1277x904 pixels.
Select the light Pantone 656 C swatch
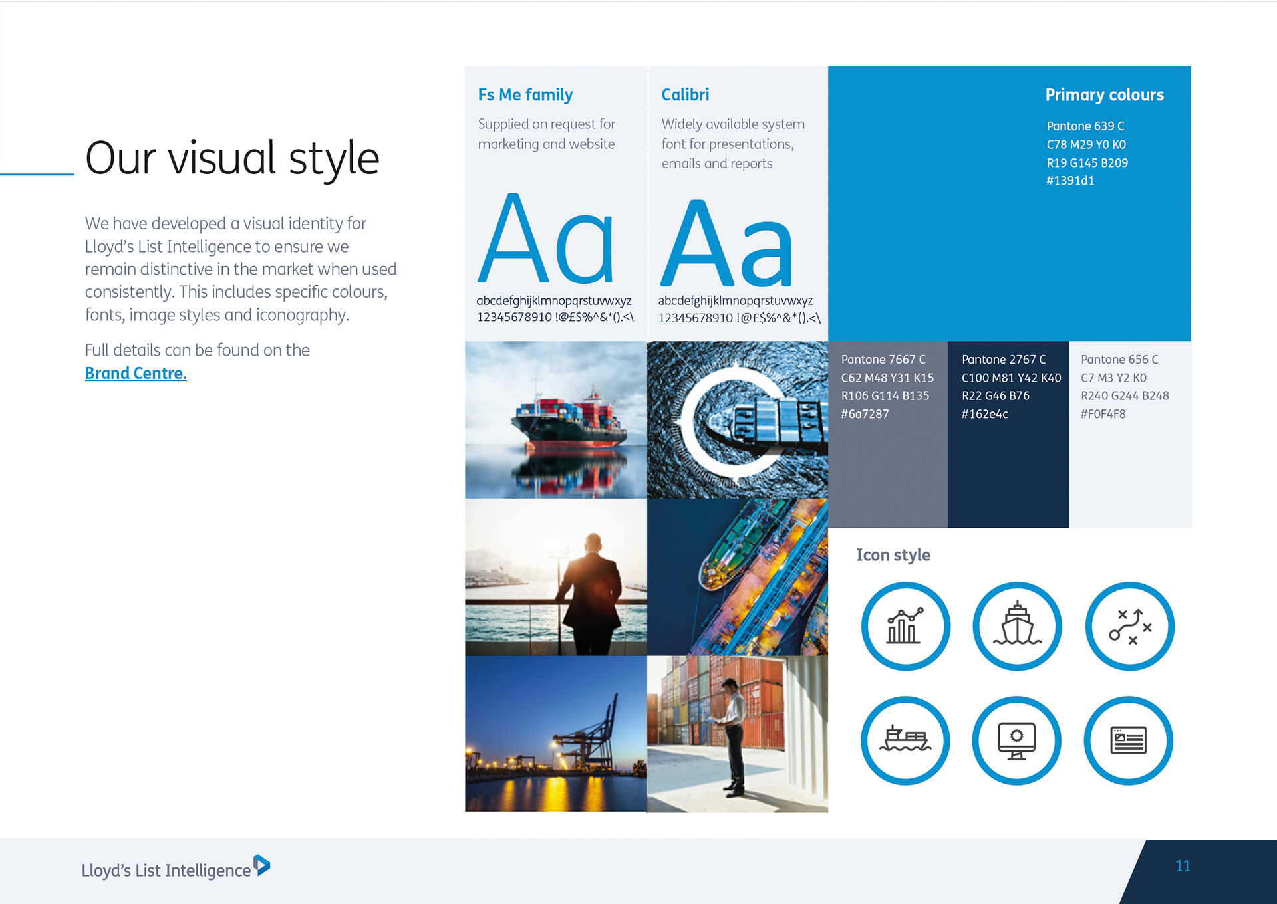point(1130,435)
